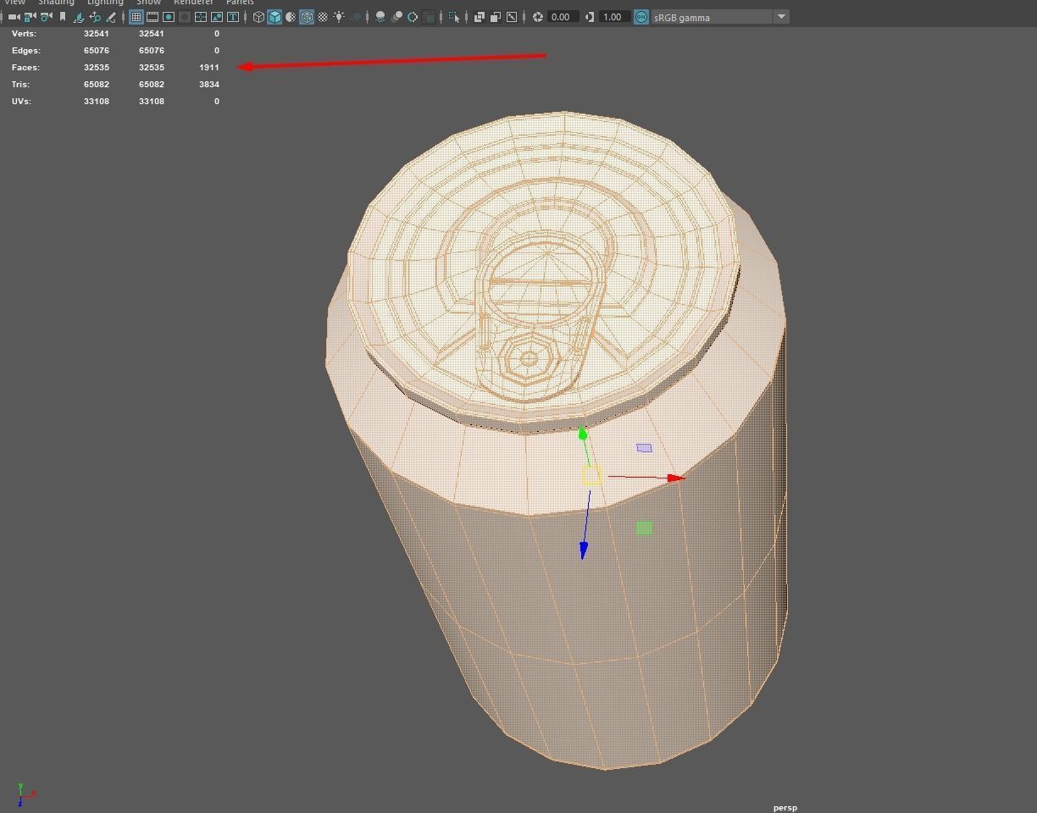Toggle the View Transform ON button
This screenshot has height=813, width=1037.
pyautogui.click(x=641, y=17)
